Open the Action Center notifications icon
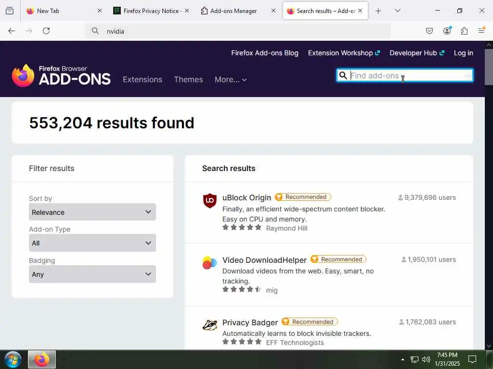Screen dimensions: 493x369 click(x=472, y=359)
